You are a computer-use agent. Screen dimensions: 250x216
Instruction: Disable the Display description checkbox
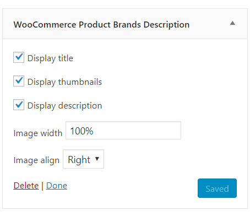(19, 105)
